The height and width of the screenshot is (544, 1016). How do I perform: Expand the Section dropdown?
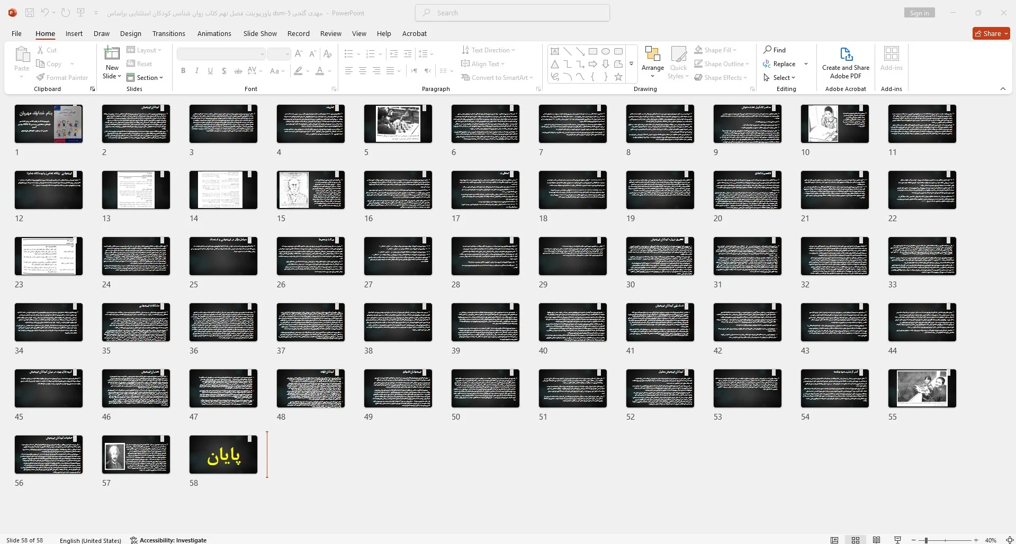click(145, 78)
